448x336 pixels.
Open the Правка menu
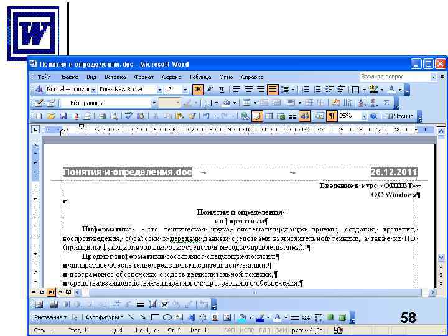coord(69,77)
